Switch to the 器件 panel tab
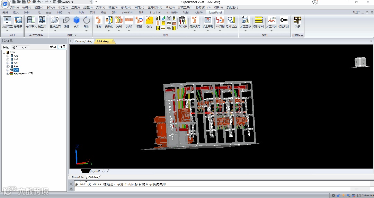 [15, 47]
